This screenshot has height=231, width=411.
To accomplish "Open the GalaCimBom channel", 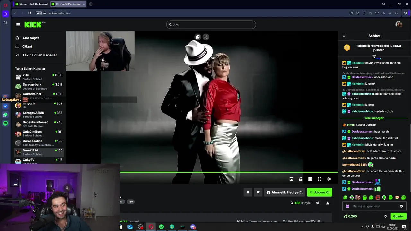I will point(39,133).
